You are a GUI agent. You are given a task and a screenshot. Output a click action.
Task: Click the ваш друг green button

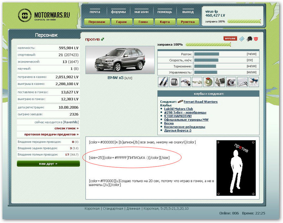pyautogui.click(x=48, y=163)
